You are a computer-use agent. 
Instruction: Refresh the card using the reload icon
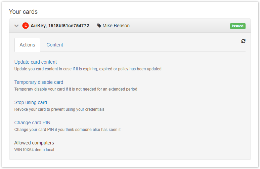243,41
